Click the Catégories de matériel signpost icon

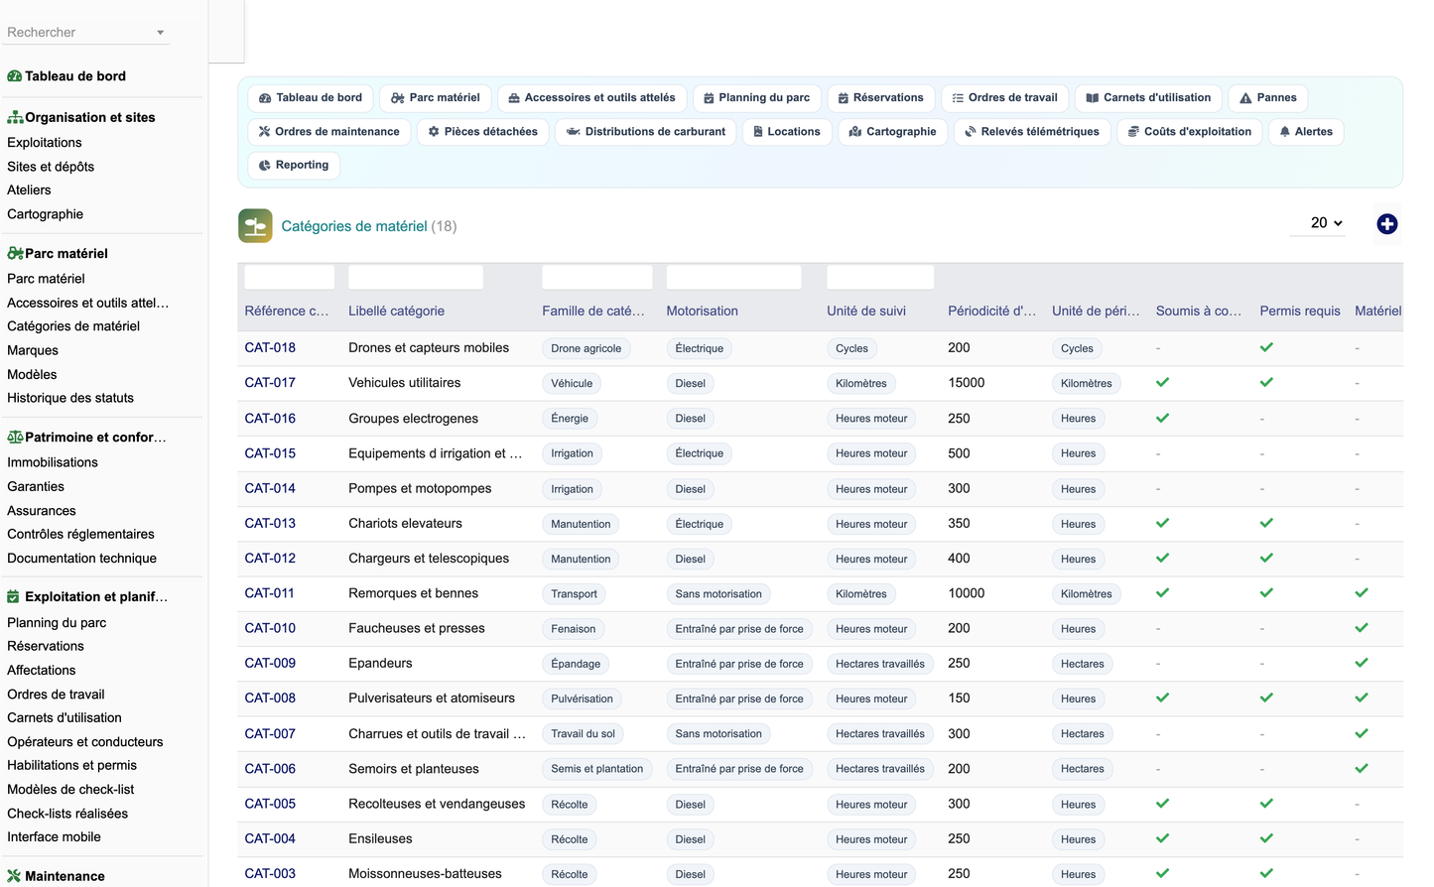click(x=255, y=226)
